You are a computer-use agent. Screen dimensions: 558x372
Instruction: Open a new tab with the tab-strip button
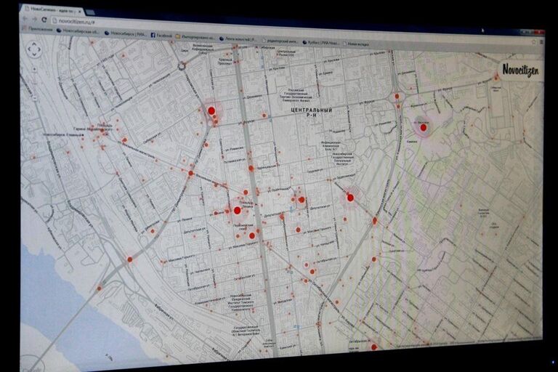point(90,12)
